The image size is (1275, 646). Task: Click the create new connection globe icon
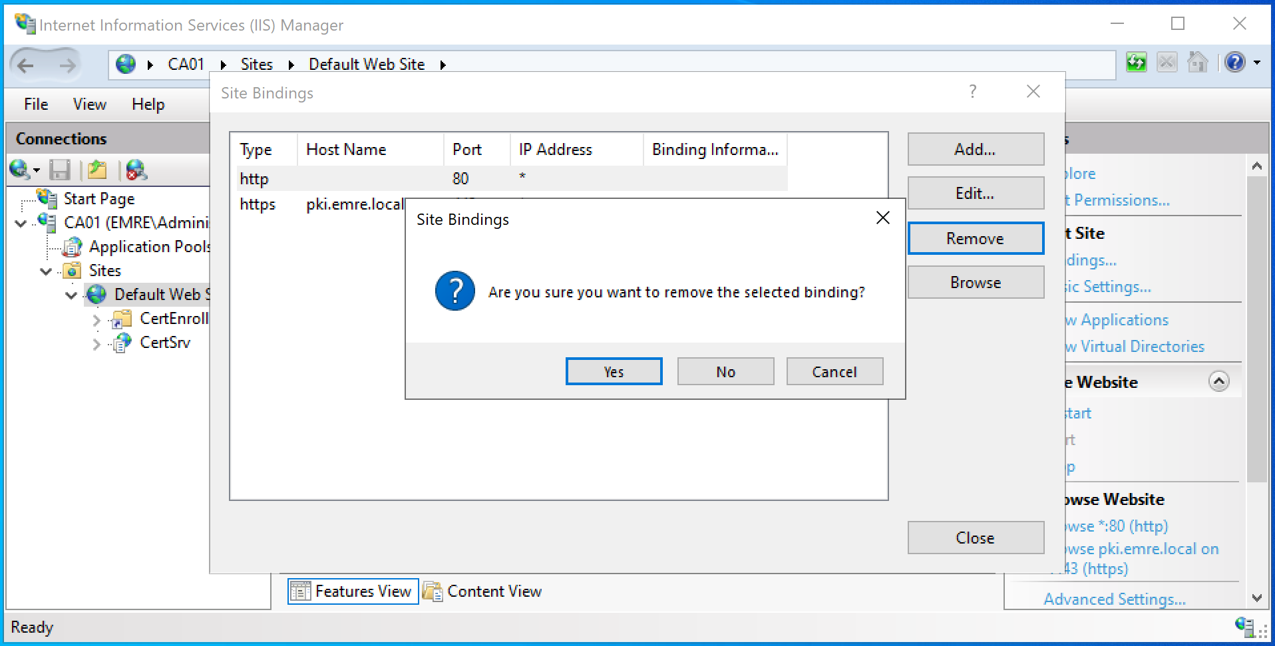tap(20, 170)
